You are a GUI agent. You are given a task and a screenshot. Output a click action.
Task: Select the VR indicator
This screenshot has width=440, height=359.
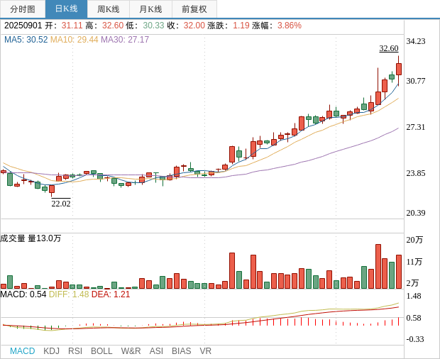click(205, 351)
